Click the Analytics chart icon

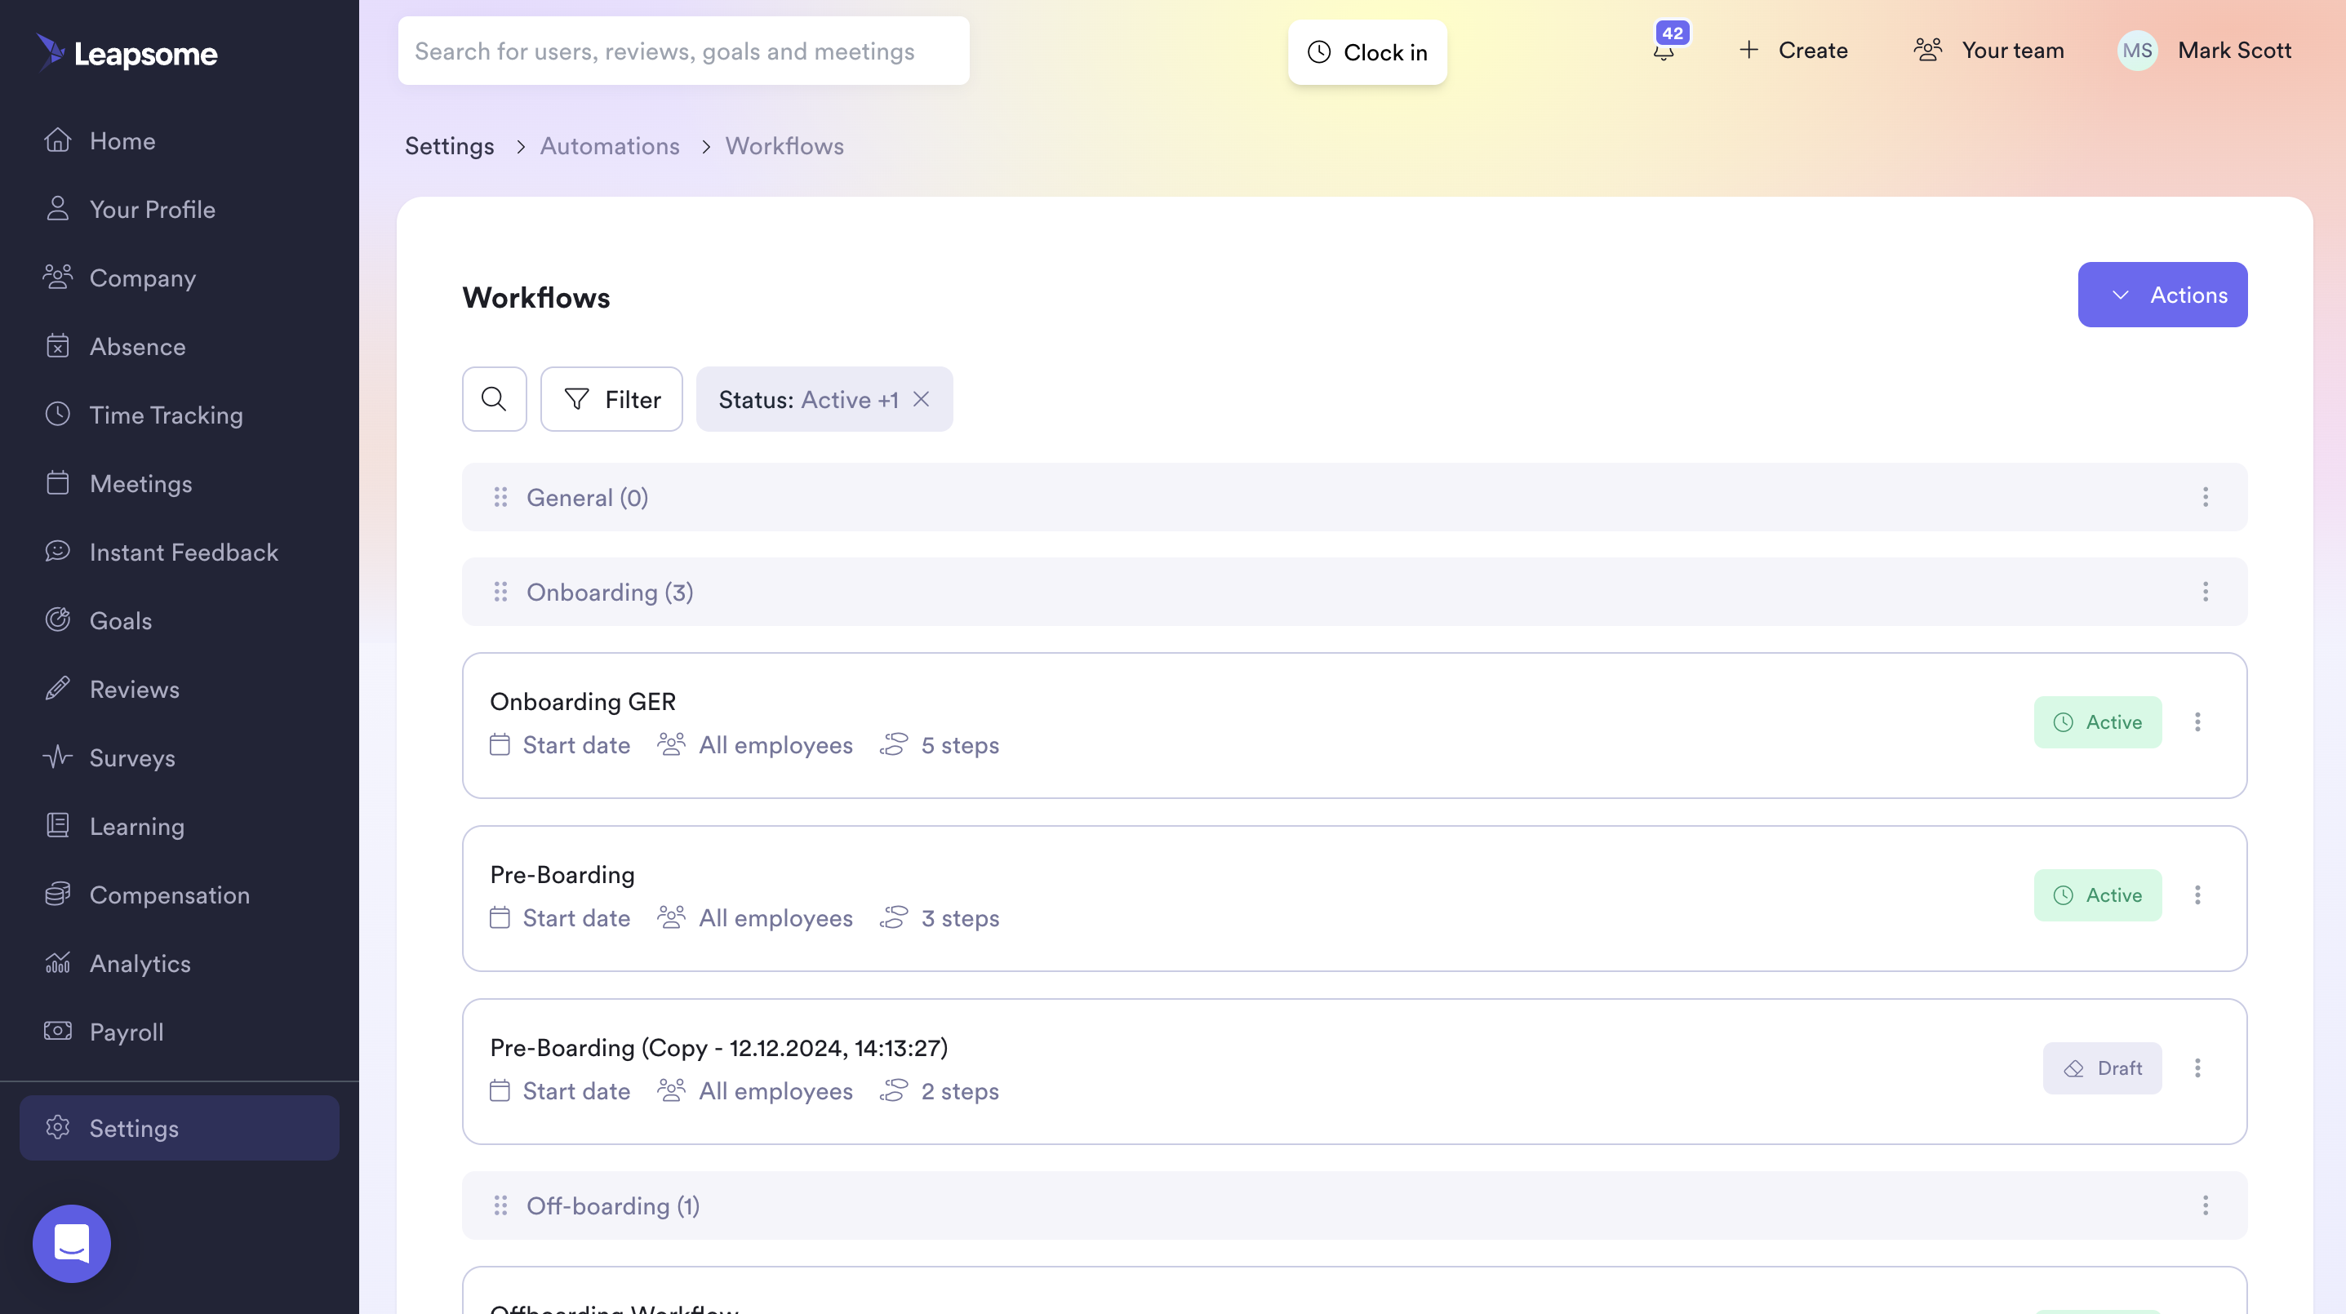point(57,962)
